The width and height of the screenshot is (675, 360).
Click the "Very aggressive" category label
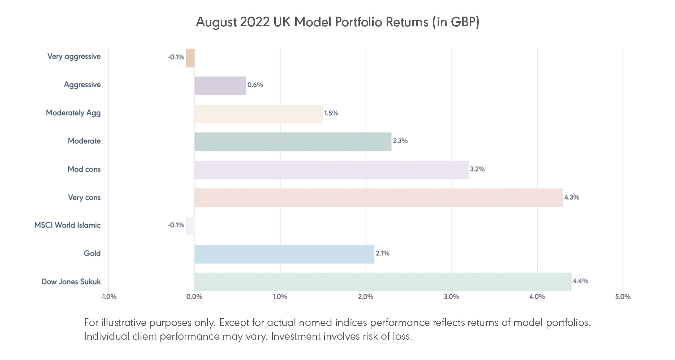(x=74, y=57)
